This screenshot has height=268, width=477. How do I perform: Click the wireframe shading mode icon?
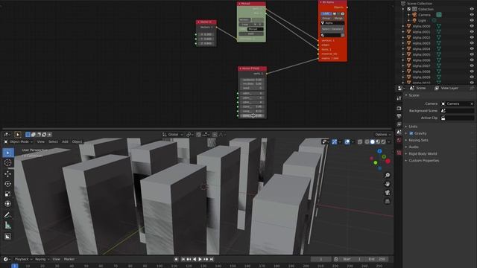[367, 142]
